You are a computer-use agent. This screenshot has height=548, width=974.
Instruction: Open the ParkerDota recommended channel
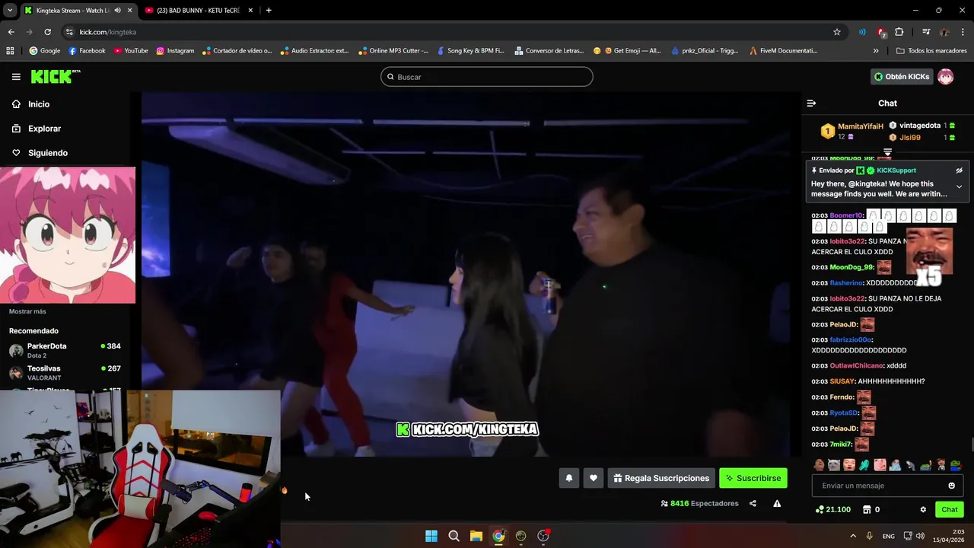[x=65, y=350]
